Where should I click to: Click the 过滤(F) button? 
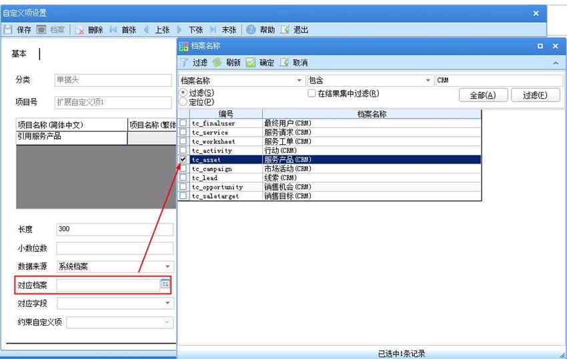536,95
